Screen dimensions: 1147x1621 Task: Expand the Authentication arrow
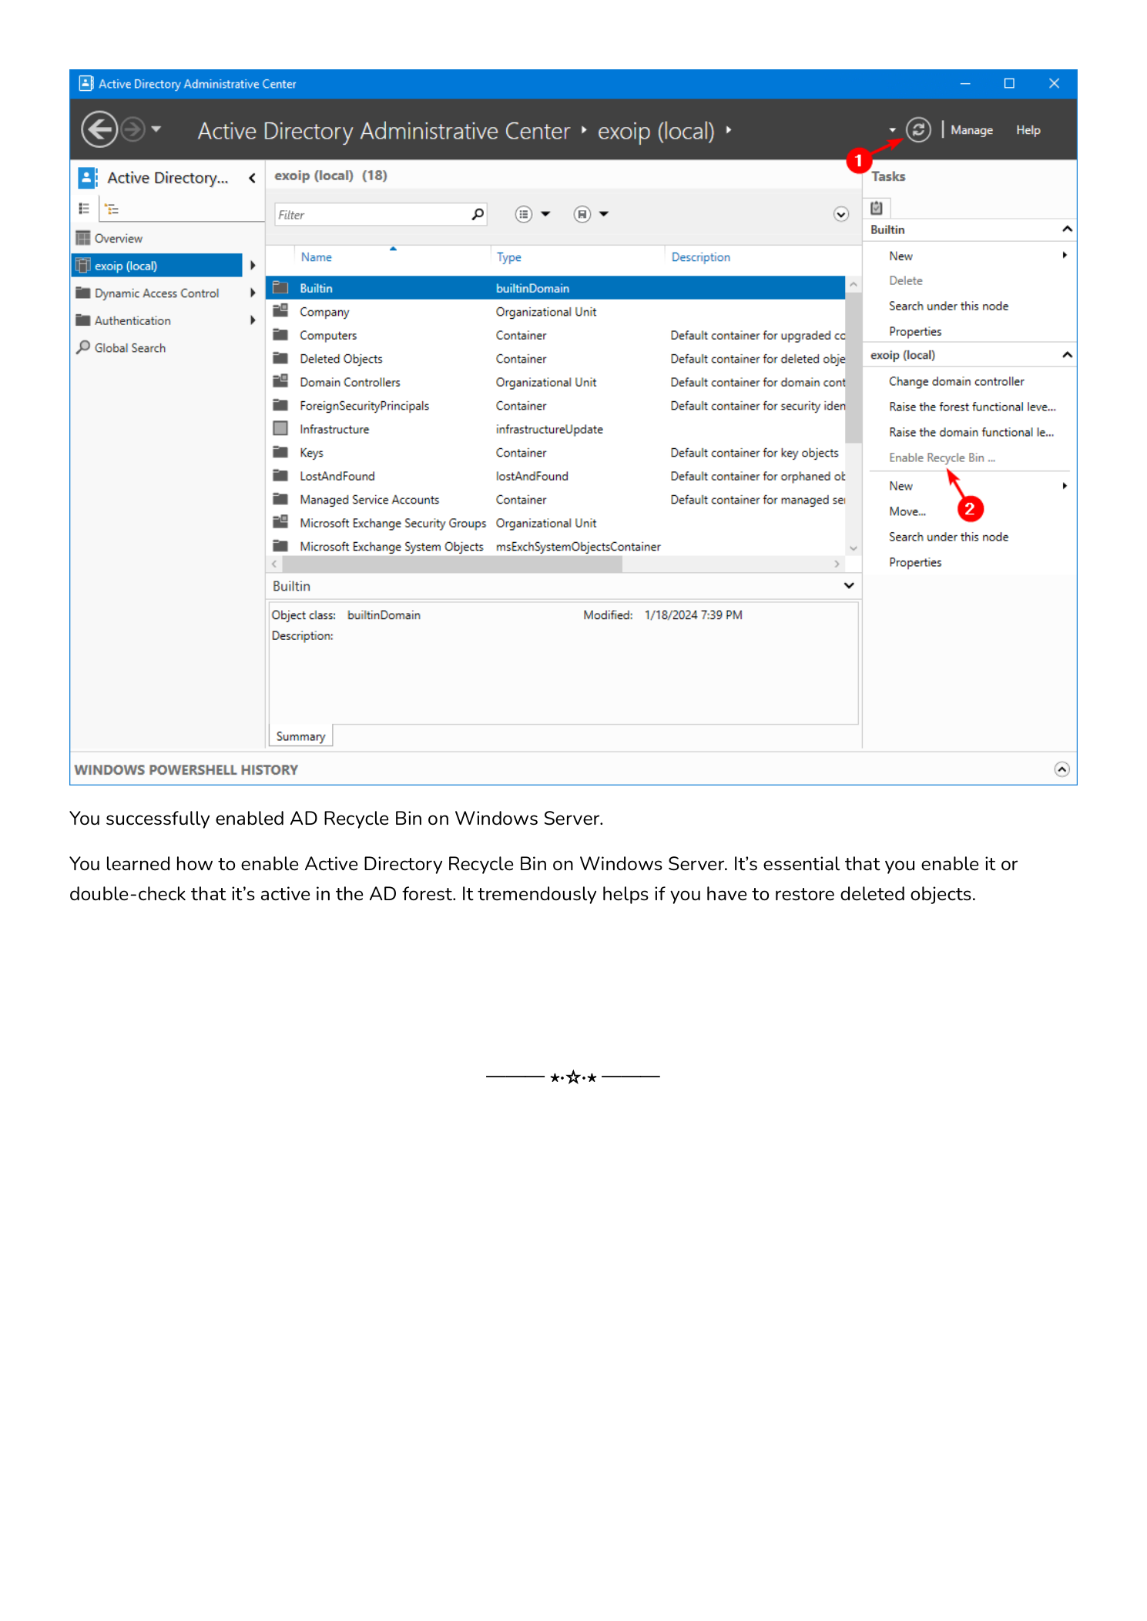click(x=253, y=320)
